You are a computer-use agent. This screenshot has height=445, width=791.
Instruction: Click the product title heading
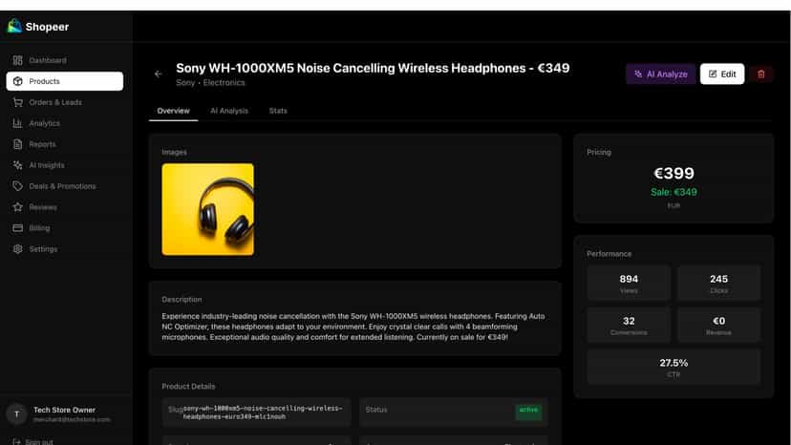(x=373, y=68)
